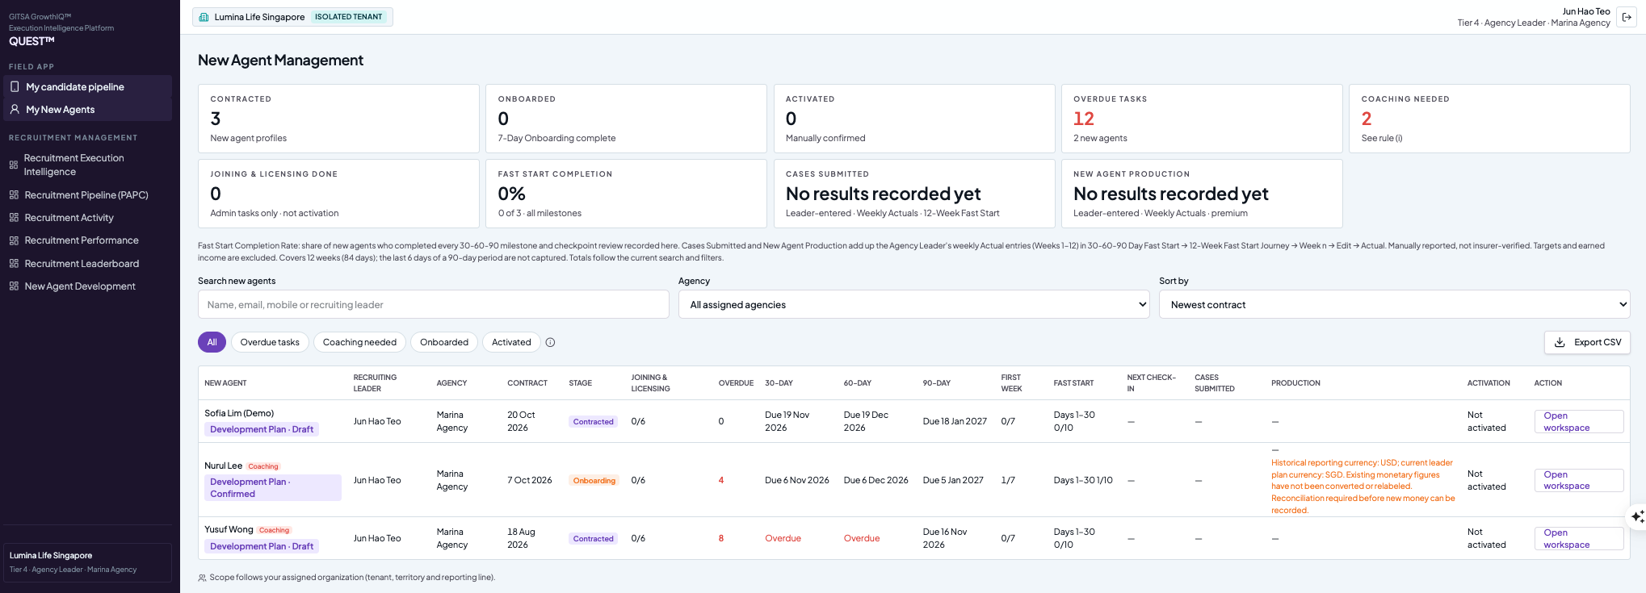Click Yusuf Wong's Development Plan · Draft tag
Viewport: 1646px width, 593px height.
262,546
